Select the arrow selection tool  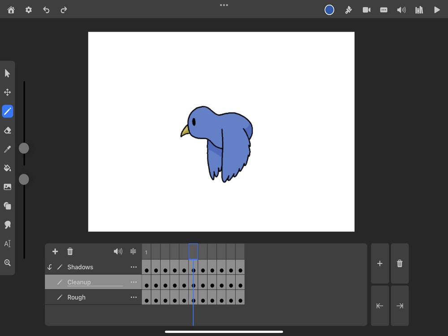(8, 73)
